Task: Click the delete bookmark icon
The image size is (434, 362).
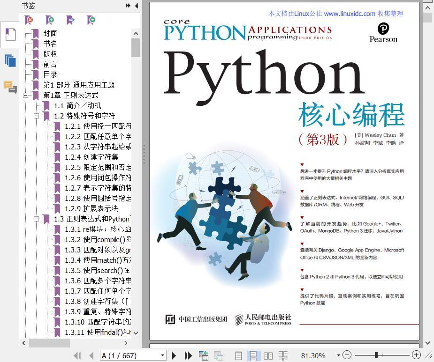Action: tap(29, 20)
